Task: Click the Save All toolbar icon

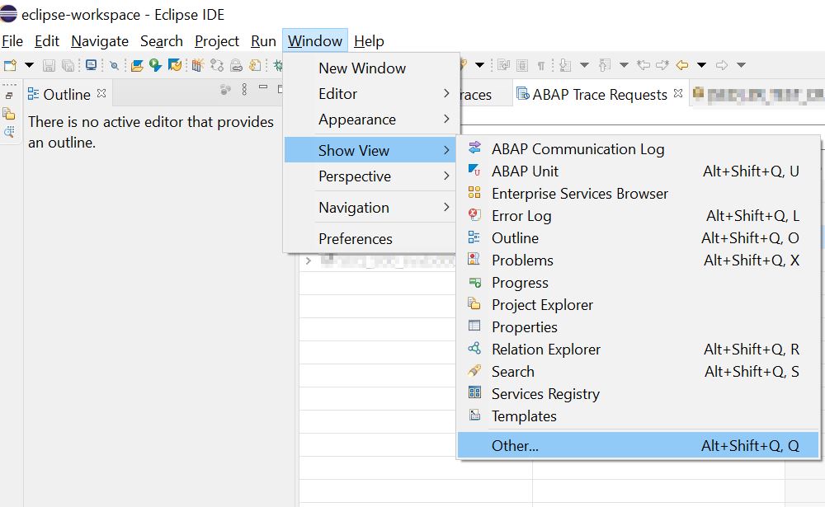Action: [68, 65]
